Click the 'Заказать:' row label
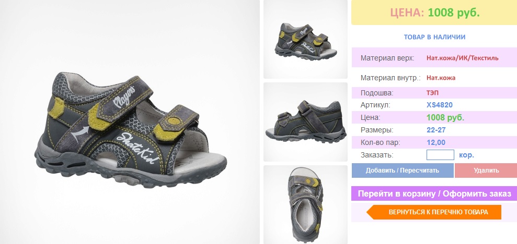The height and width of the screenshot is (244, 517). (377, 155)
